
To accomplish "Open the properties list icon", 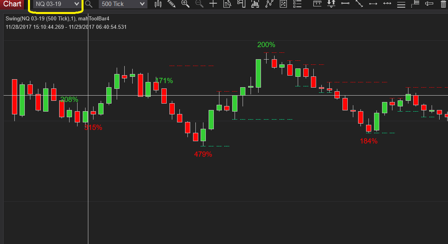I will coord(297,4).
